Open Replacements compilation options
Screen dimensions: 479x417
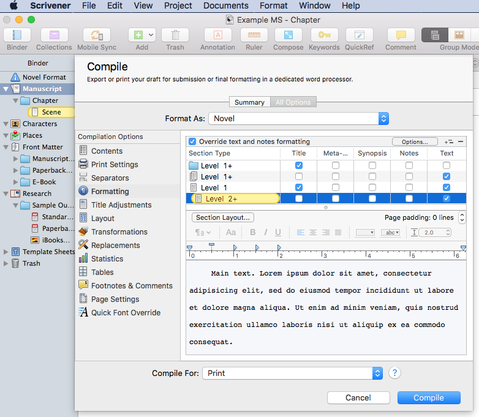point(116,245)
